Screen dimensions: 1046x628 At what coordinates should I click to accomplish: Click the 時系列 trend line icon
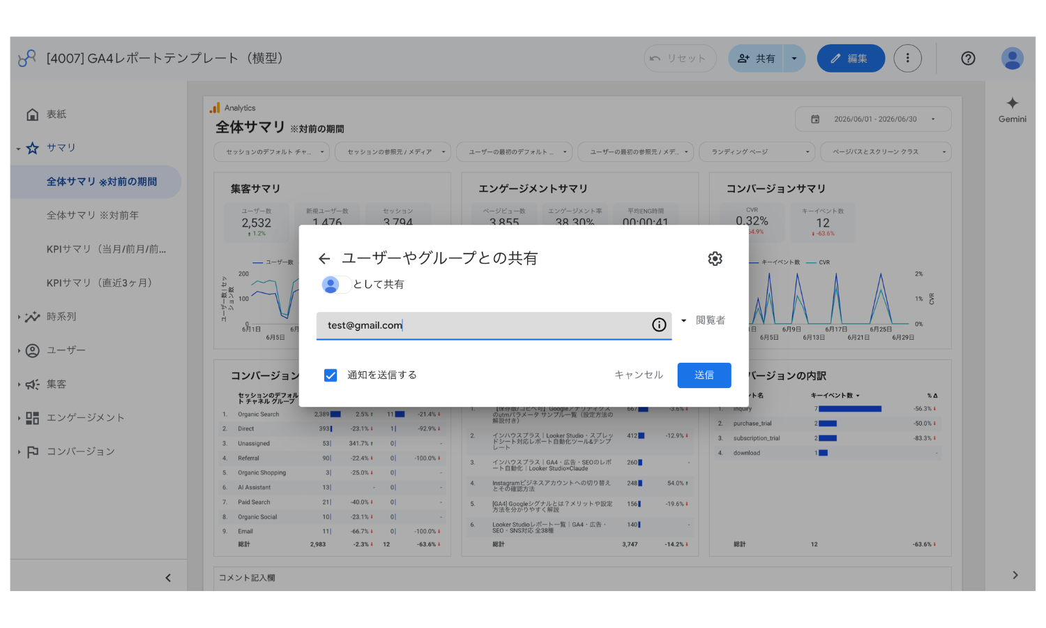[32, 317]
